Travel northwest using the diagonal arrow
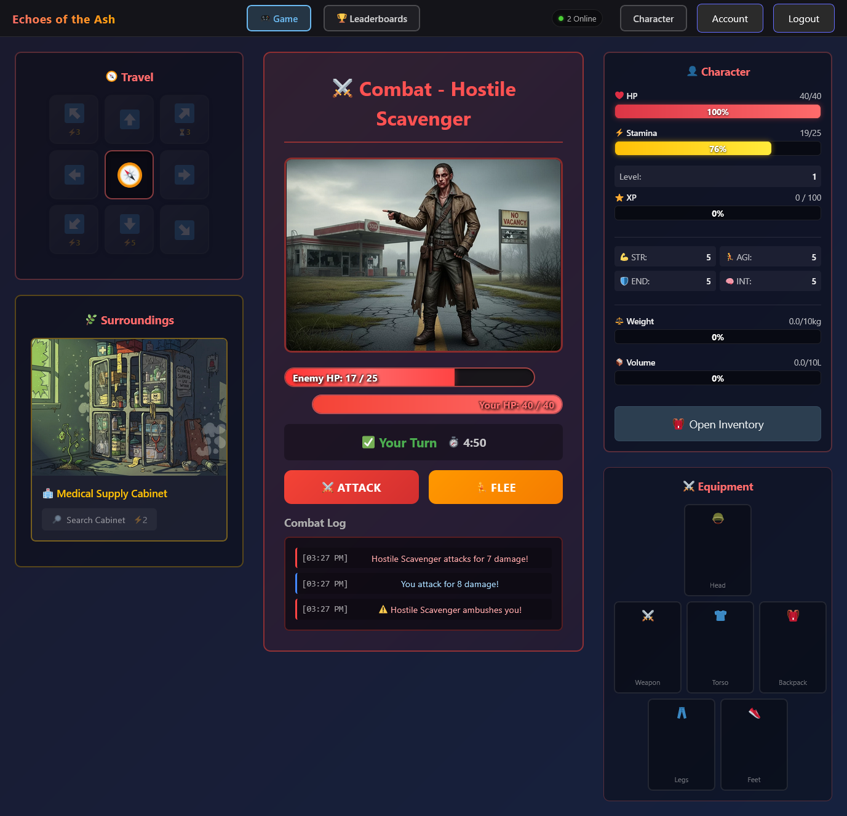 [x=74, y=119]
